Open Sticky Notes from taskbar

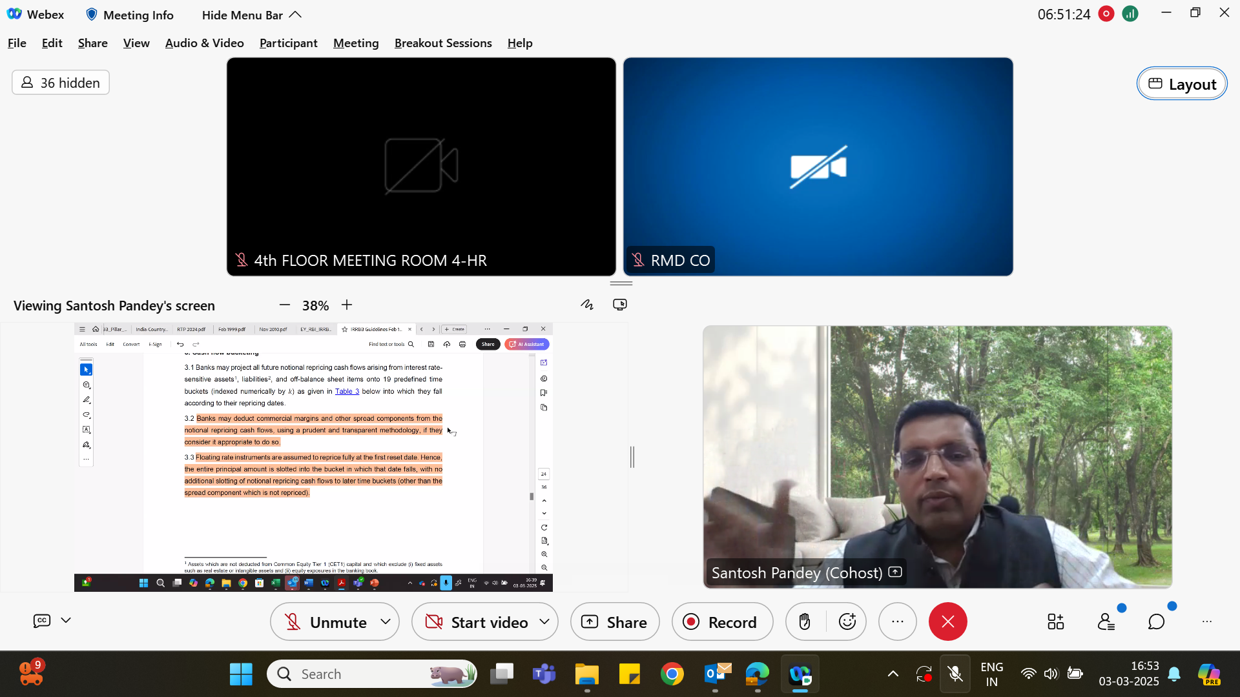tap(630, 674)
